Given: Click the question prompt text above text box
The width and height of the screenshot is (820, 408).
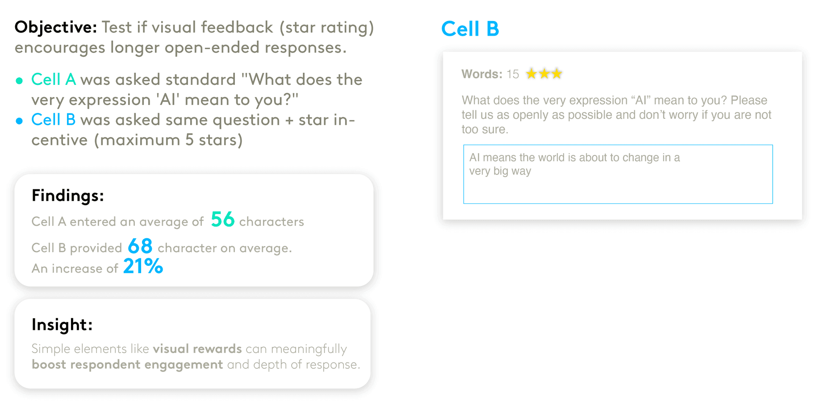Looking at the screenshot, I should pos(616,115).
